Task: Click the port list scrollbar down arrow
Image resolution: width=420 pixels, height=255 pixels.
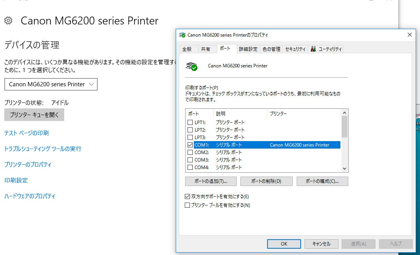Action: [344, 169]
